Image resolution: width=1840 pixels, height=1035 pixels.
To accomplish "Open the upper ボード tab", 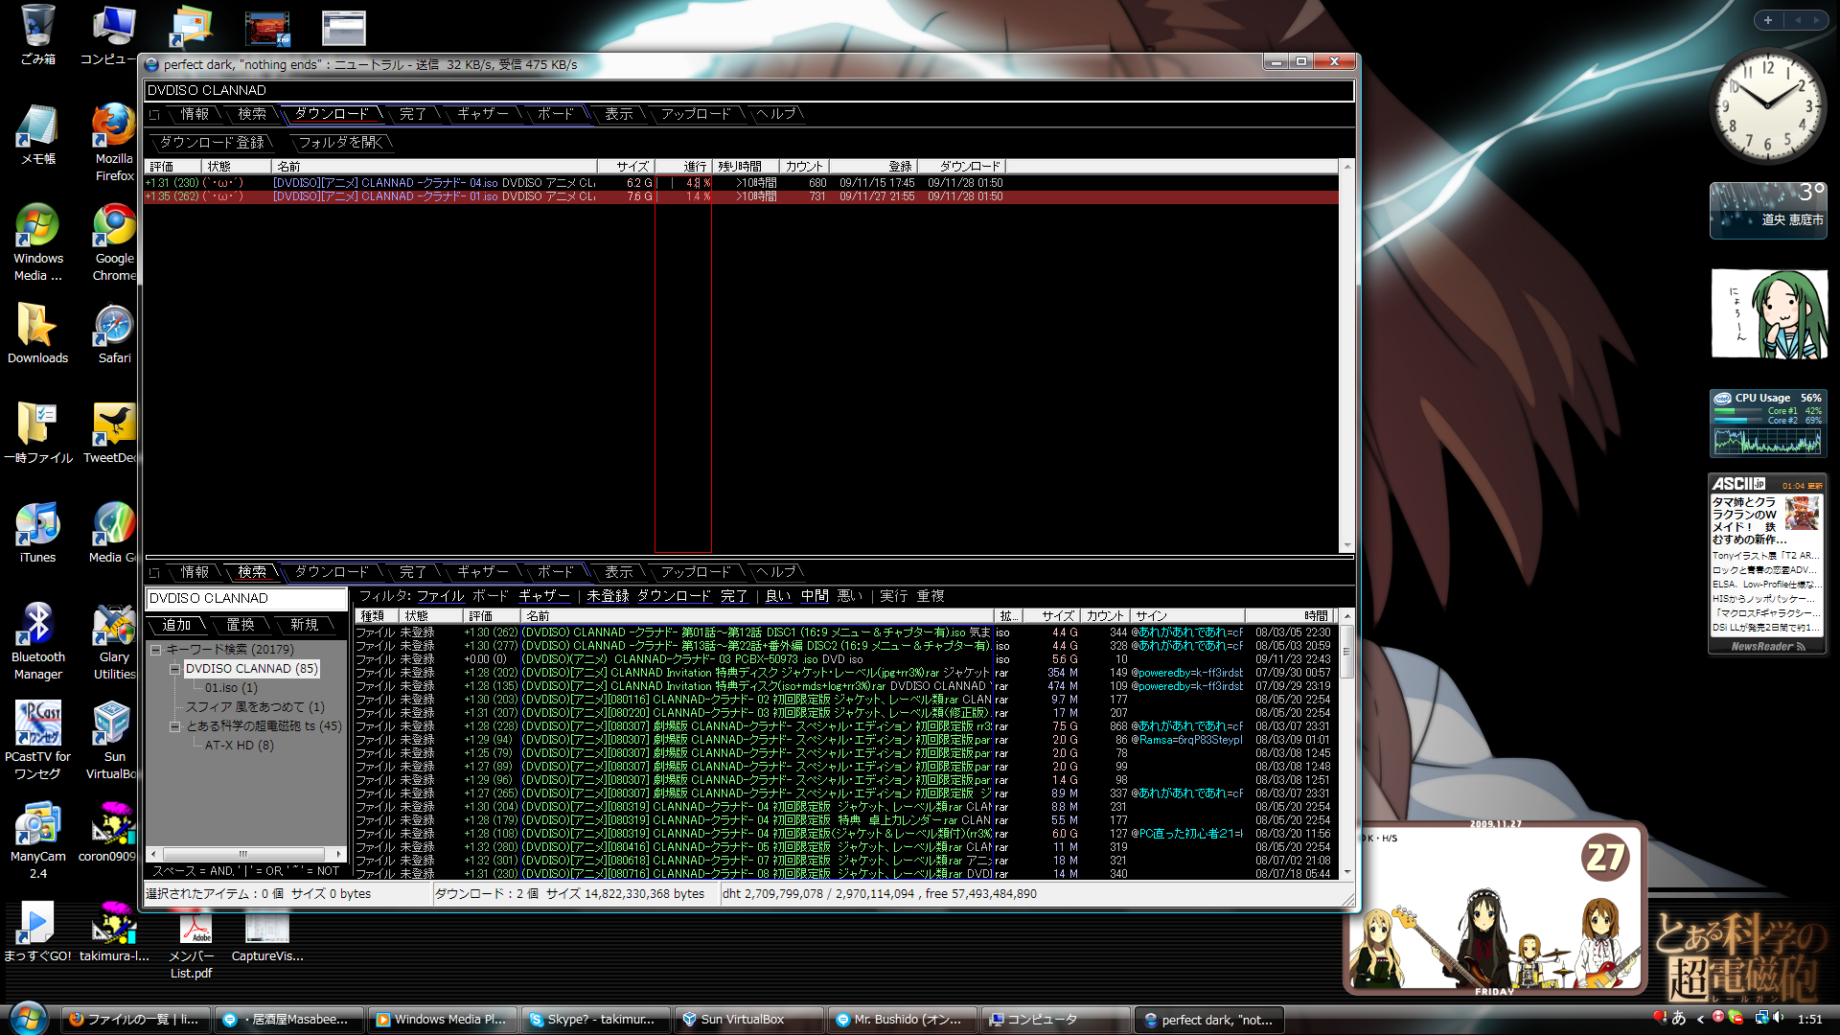I will [x=556, y=114].
